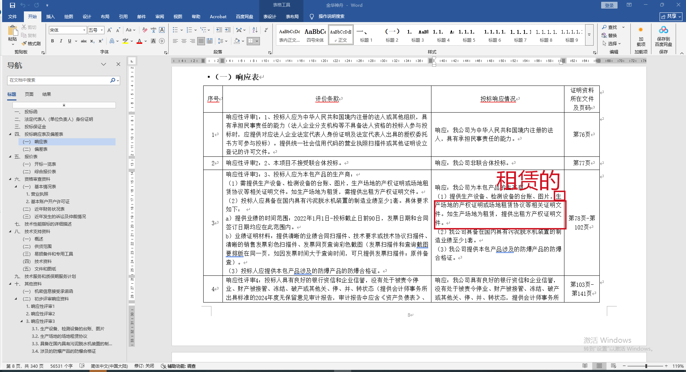Toggle subscript formatting

tap(92, 41)
